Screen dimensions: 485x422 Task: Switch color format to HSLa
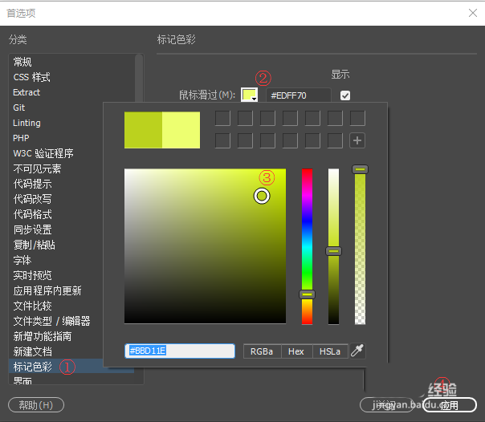tap(330, 351)
